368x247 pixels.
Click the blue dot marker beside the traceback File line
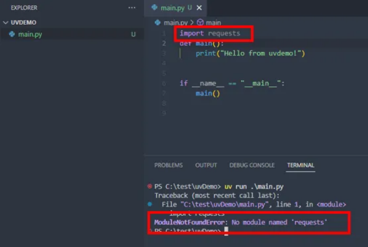point(149,204)
